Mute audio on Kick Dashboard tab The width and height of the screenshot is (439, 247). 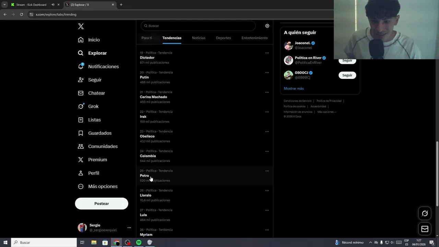coord(53,5)
